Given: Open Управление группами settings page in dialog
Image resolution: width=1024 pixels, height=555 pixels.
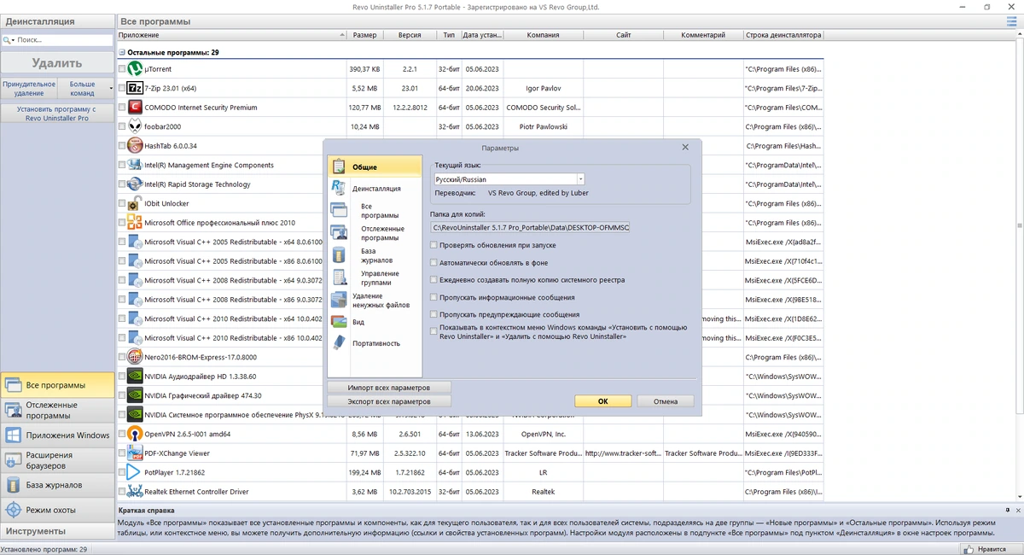Looking at the screenshot, I should (380, 277).
